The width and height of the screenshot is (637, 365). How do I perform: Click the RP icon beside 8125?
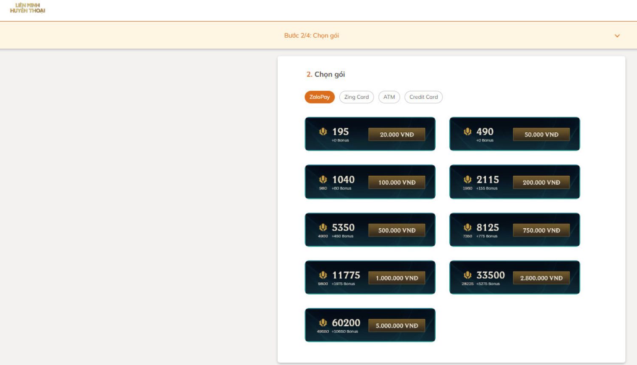pyautogui.click(x=468, y=227)
